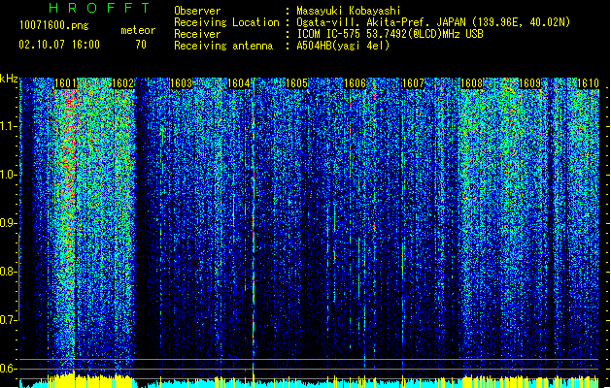Click the Receiving antenna A504HB value
The image size is (611, 388).
[343, 46]
